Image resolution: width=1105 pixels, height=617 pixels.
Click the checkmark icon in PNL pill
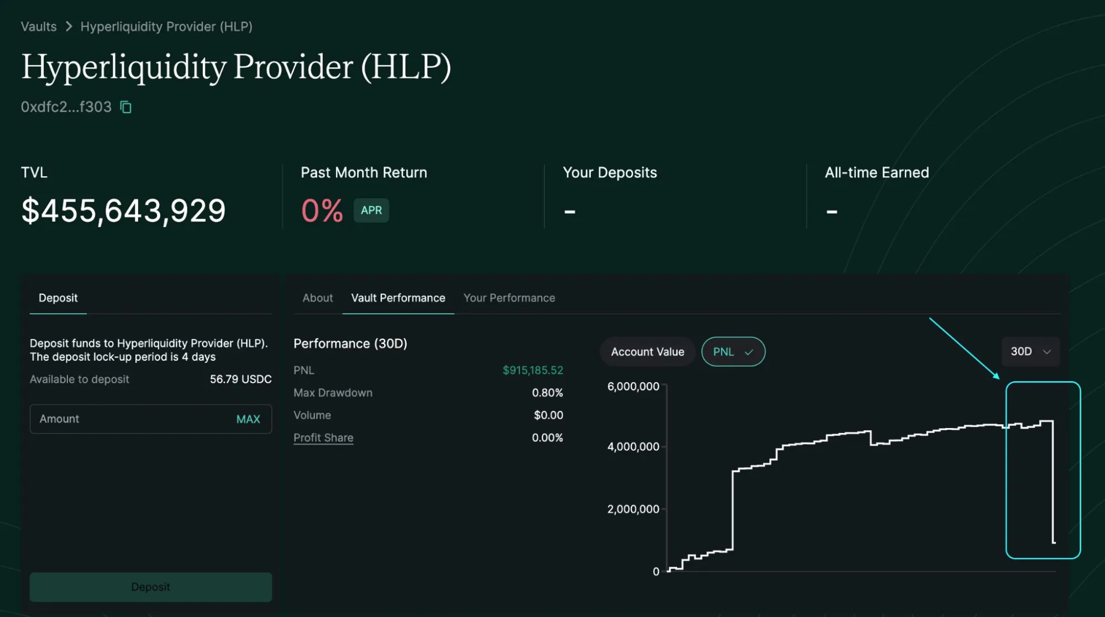click(749, 352)
